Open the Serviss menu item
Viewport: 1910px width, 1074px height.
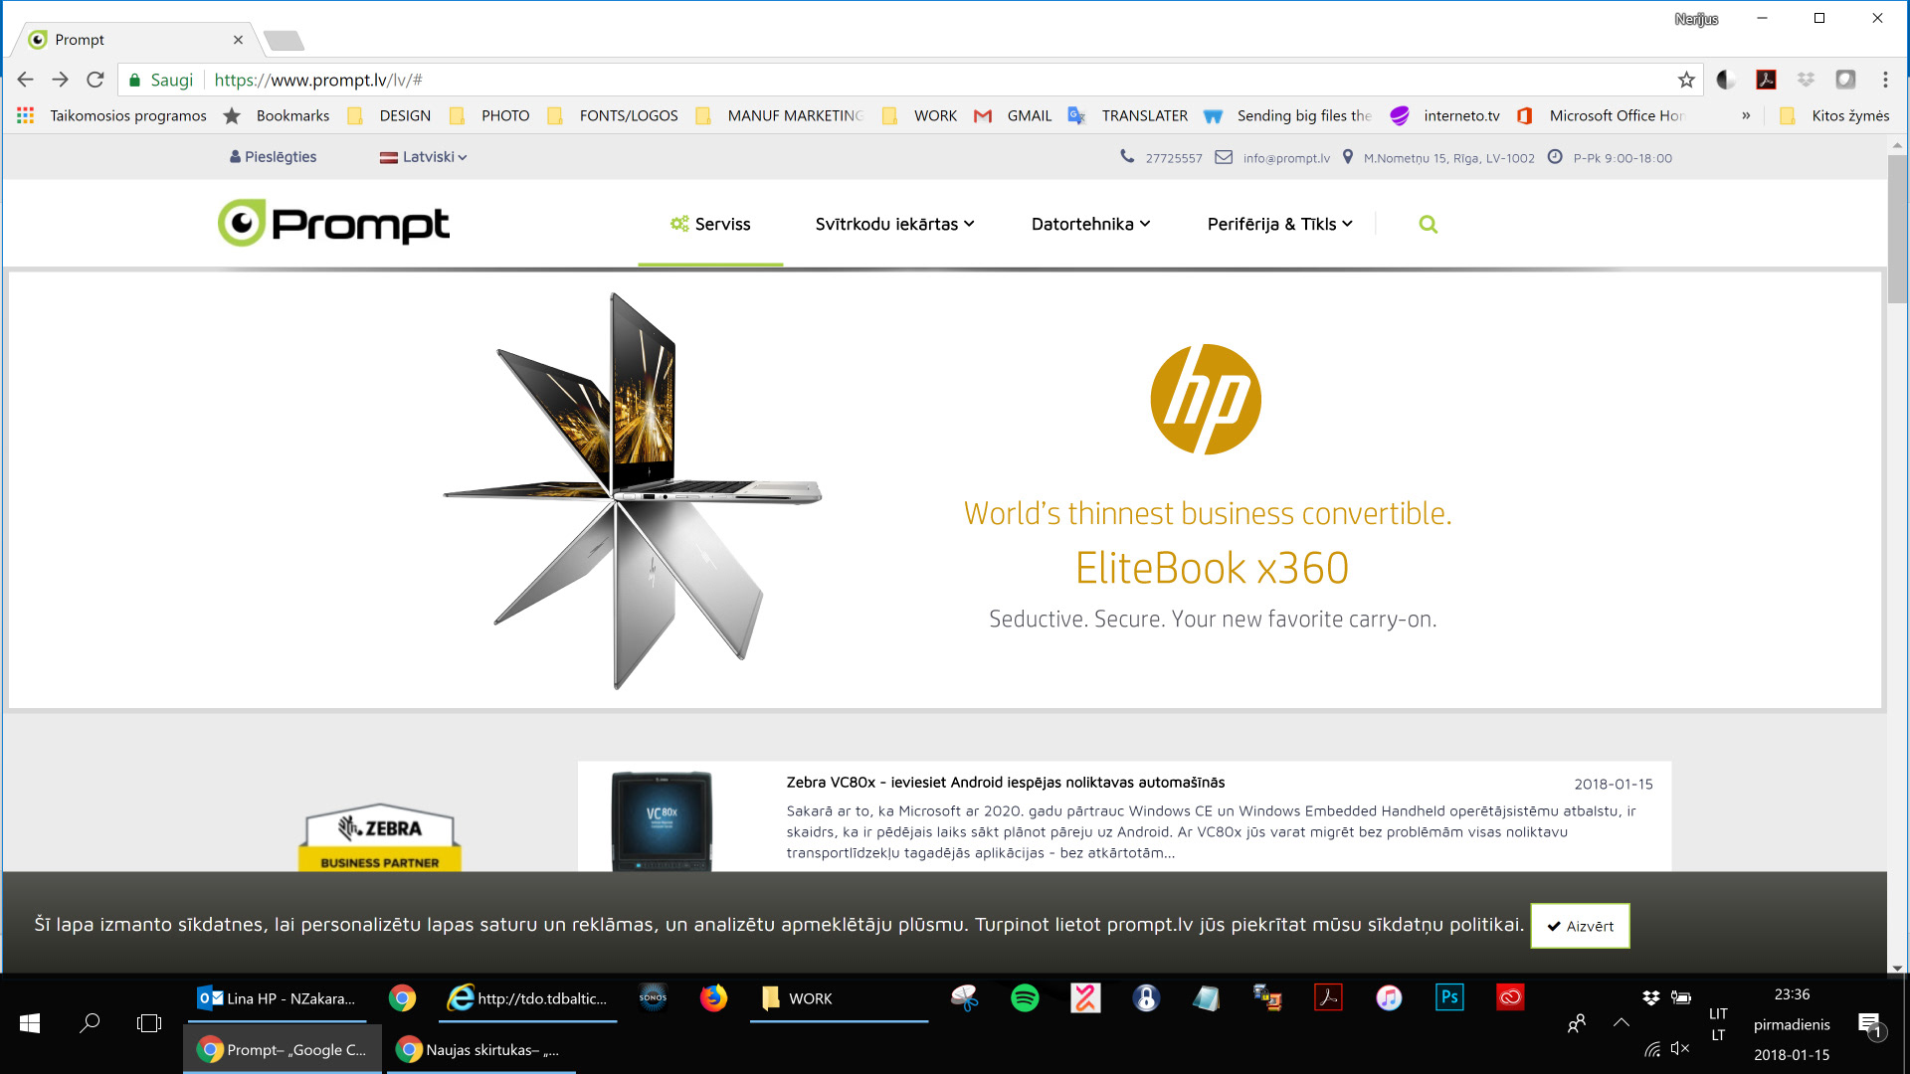pyautogui.click(x=710, y=224)
